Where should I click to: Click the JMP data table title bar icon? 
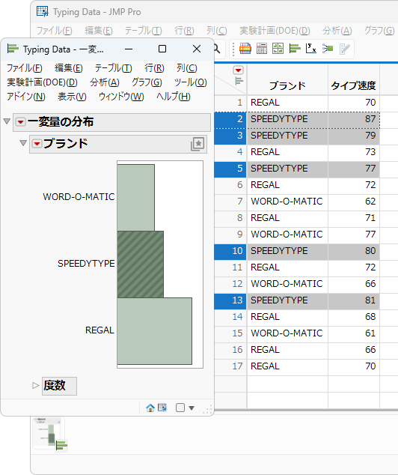click(x=43, y=11)
